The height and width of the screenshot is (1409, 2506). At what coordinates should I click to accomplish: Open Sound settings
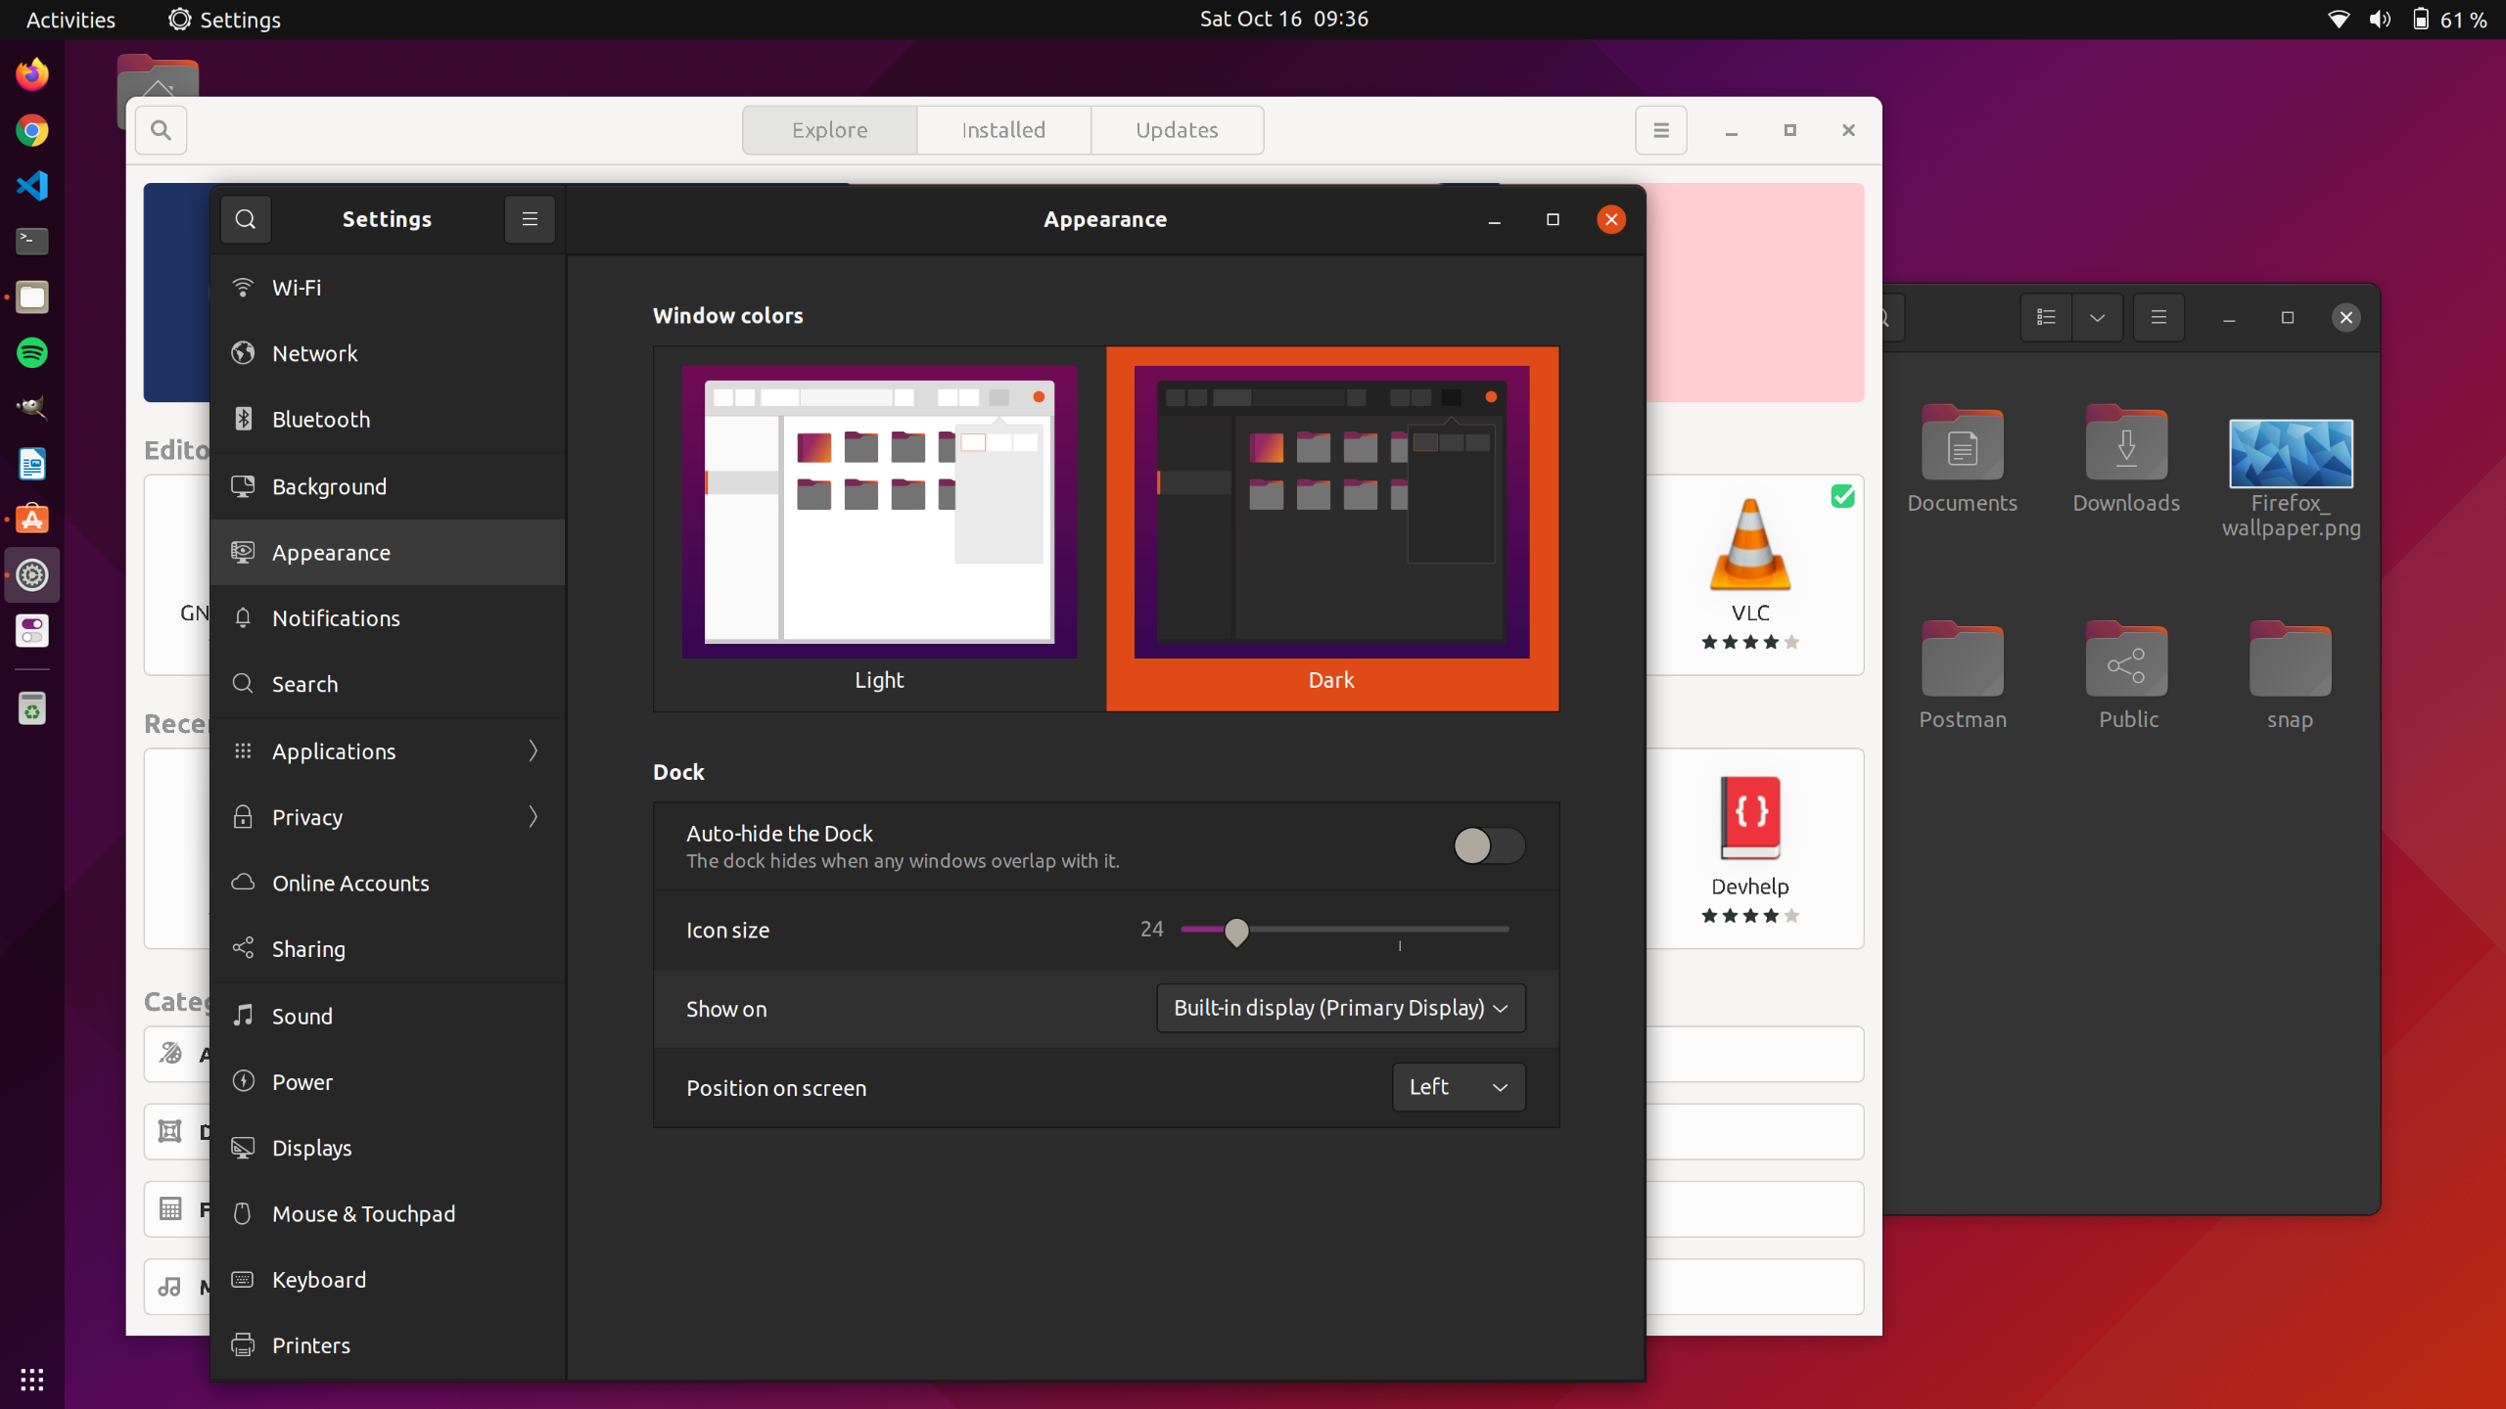pyautogui.click(x=388, y=1016)
